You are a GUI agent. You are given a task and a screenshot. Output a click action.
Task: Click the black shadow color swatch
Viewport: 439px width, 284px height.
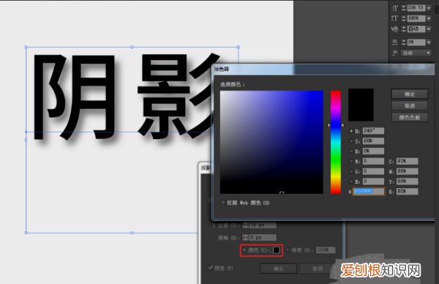(277, 250)
